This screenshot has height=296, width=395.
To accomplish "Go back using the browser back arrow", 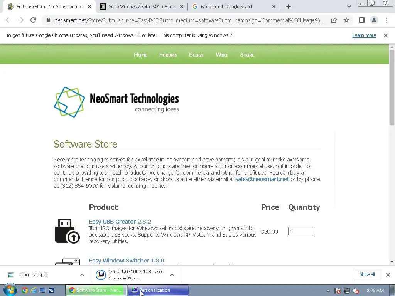I will click(x=8, y=20).
